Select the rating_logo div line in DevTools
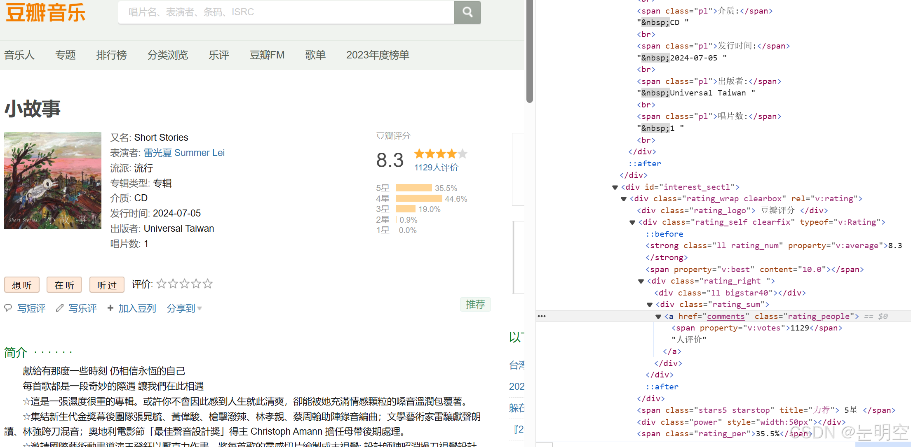The width and height of the screenshot is (911, 447). [732, 211]
